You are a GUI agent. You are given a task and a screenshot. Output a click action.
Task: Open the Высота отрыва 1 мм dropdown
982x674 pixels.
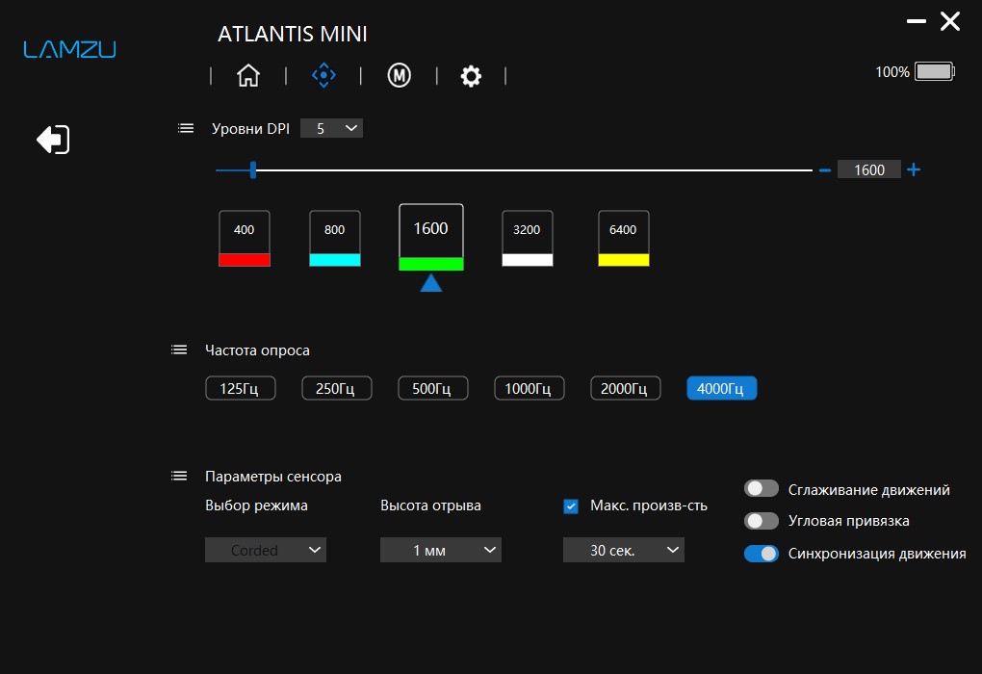click(x=441, y=550)
